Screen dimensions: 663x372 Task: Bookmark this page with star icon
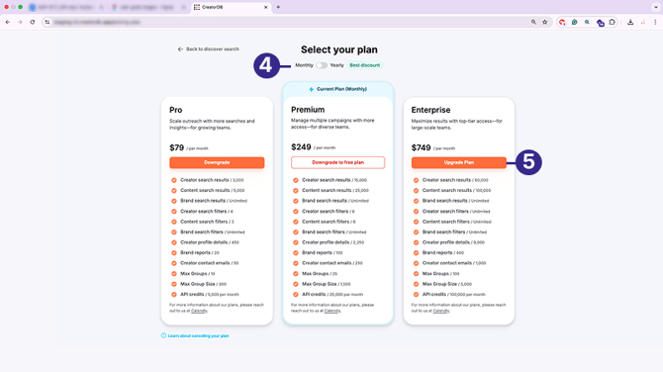(545, 22)
